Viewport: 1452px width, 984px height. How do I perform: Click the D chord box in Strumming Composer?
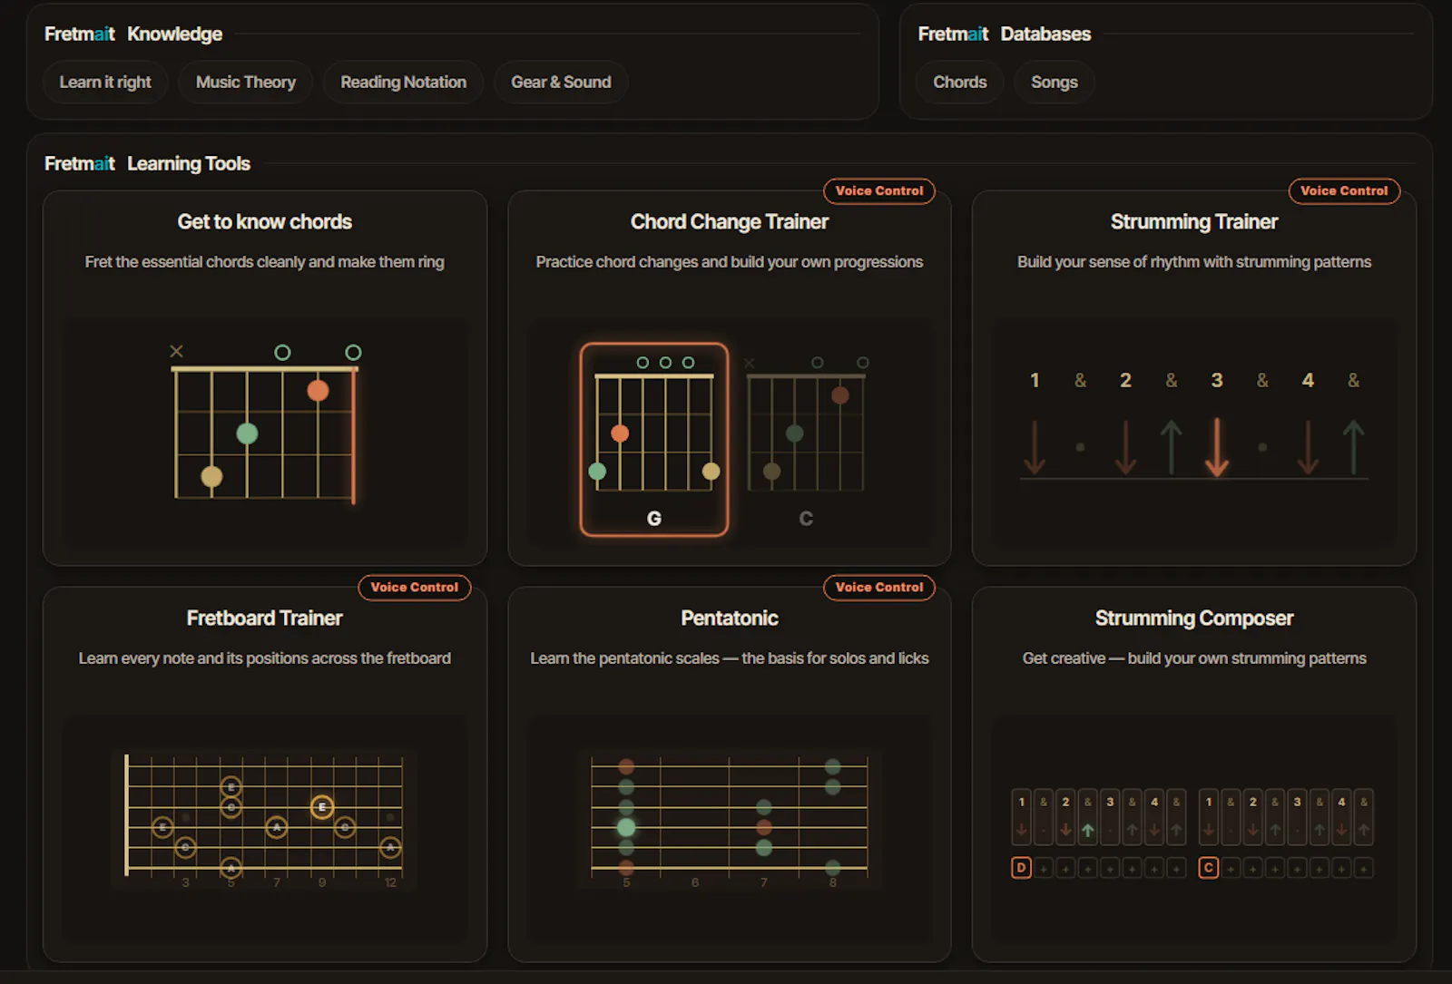(1021, 868)
